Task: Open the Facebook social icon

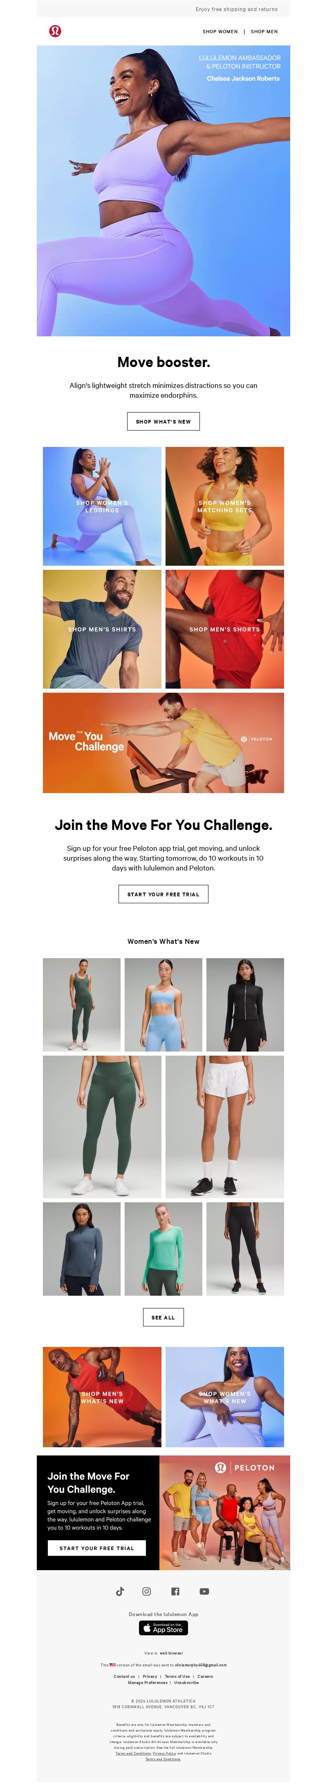Action: pyautogui.click(x=175, y=1591)
